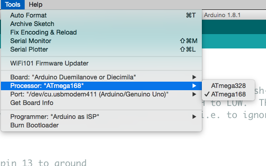
Task: Open the Help menu
Action: tap(35, 4)
